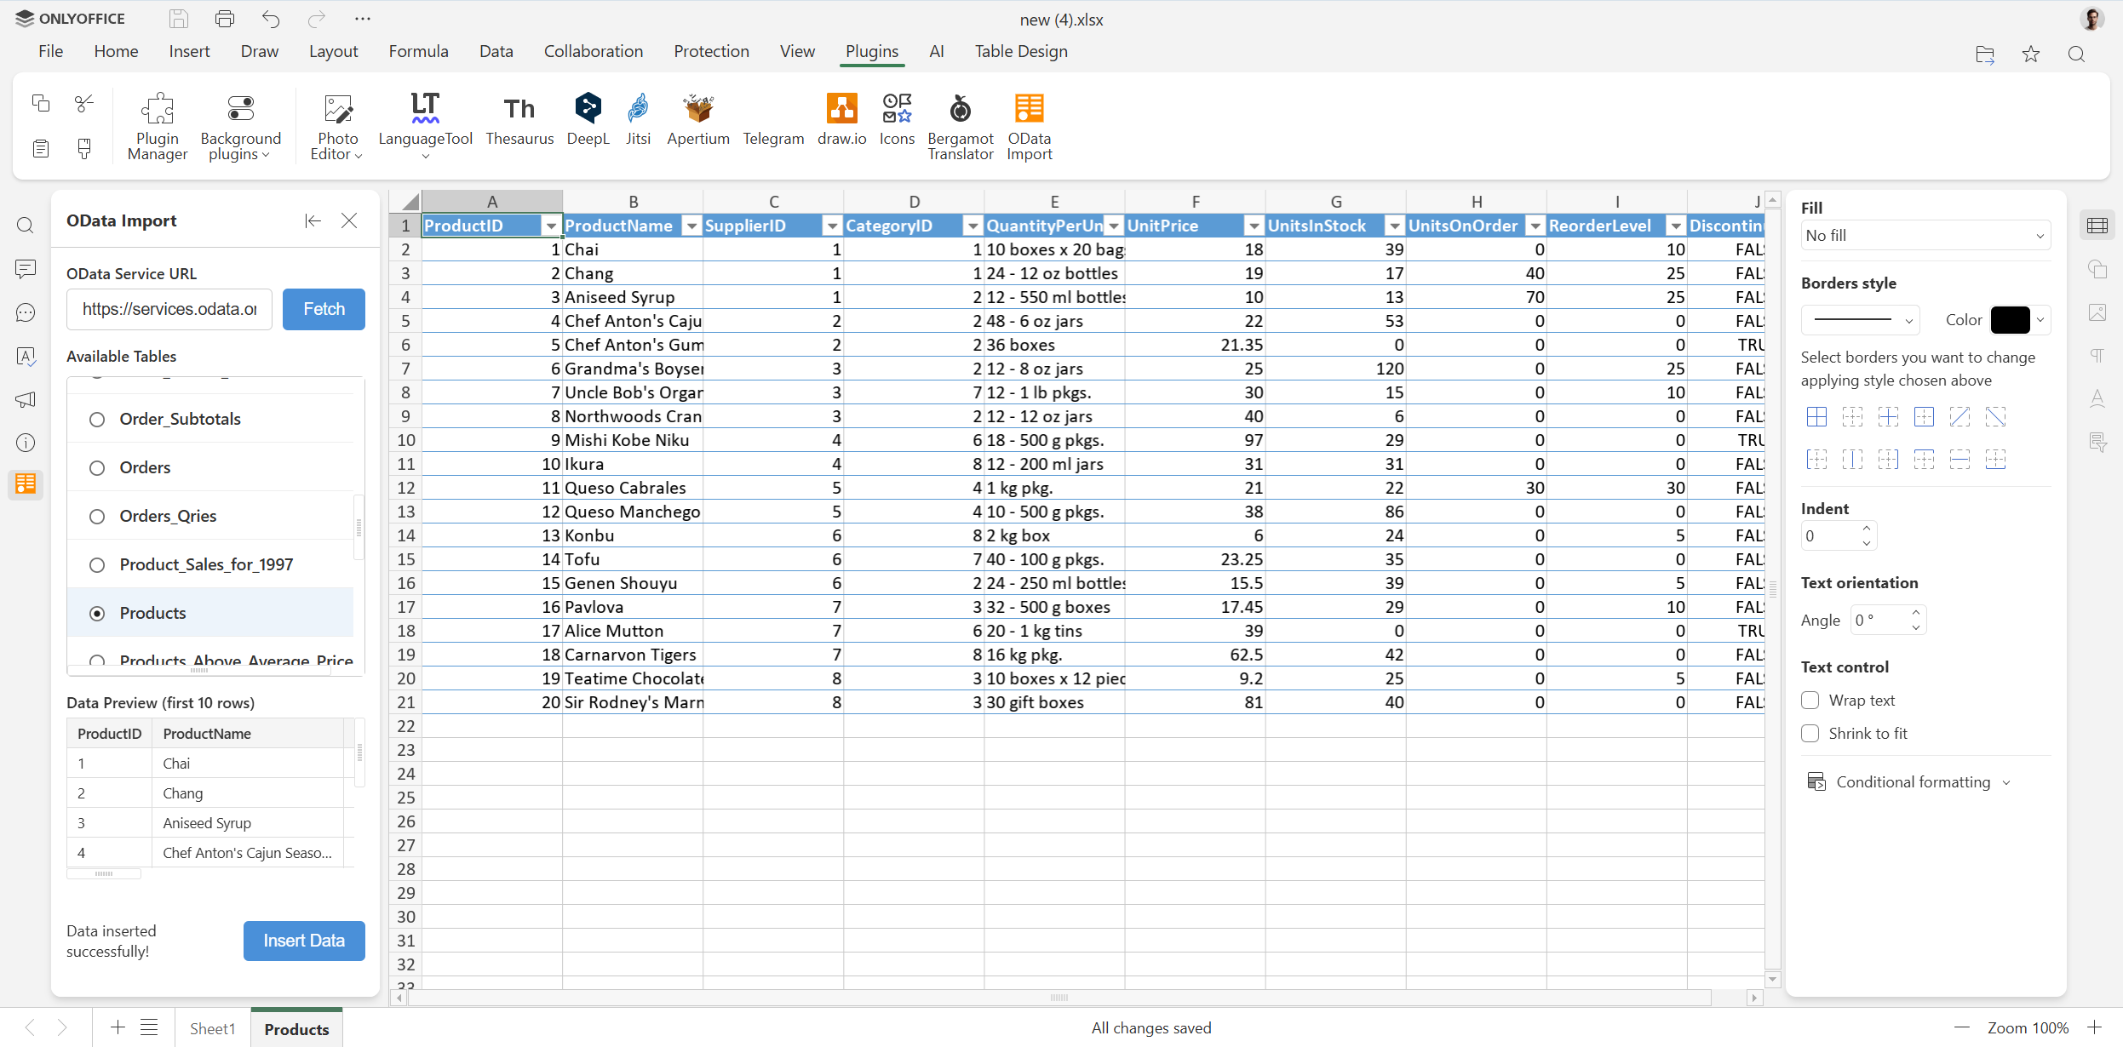The image size is (2123, 1047).
Task: Open the border color swatch picker
Action: click(2011, 320)
